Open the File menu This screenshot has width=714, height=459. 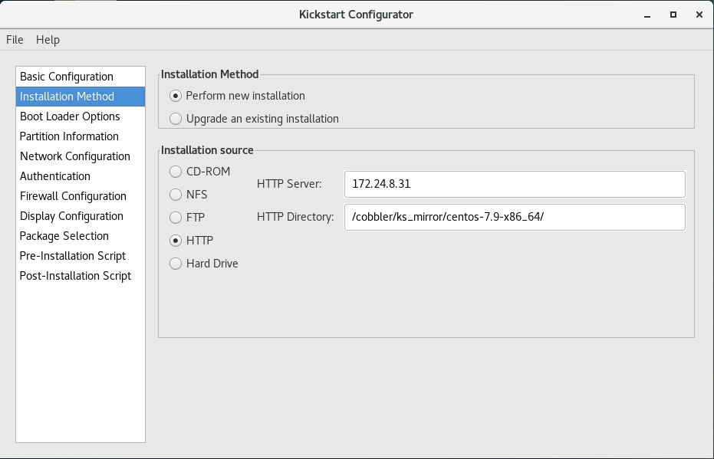(x=15, y=40)
